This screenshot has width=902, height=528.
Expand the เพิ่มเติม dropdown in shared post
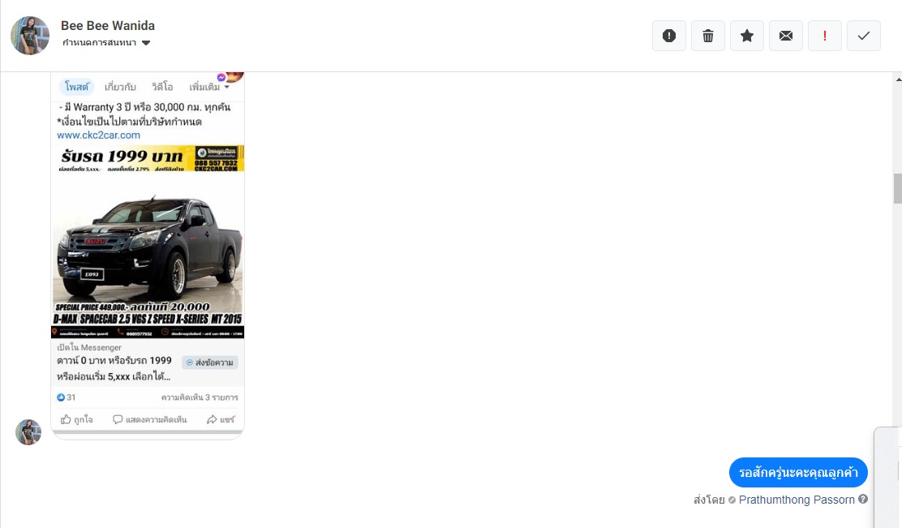[209, 87]
